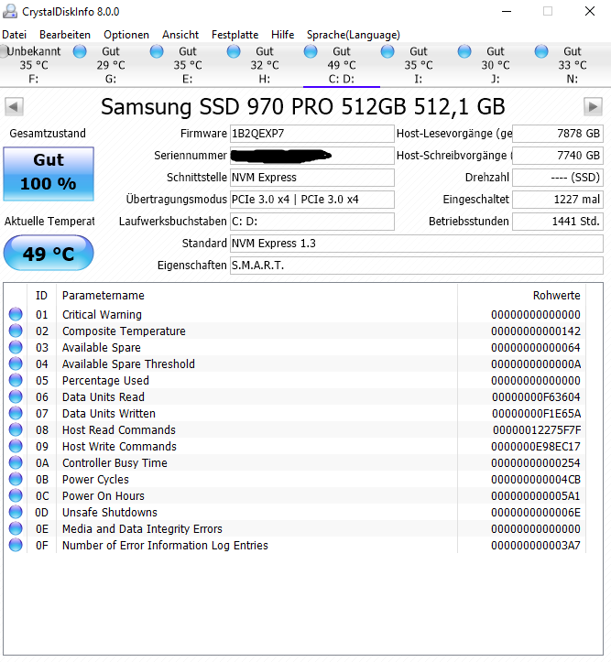Select the Controller Busy Time parameter name
The height and width of the screenshot is (662, 611).
tap(115, 462)
